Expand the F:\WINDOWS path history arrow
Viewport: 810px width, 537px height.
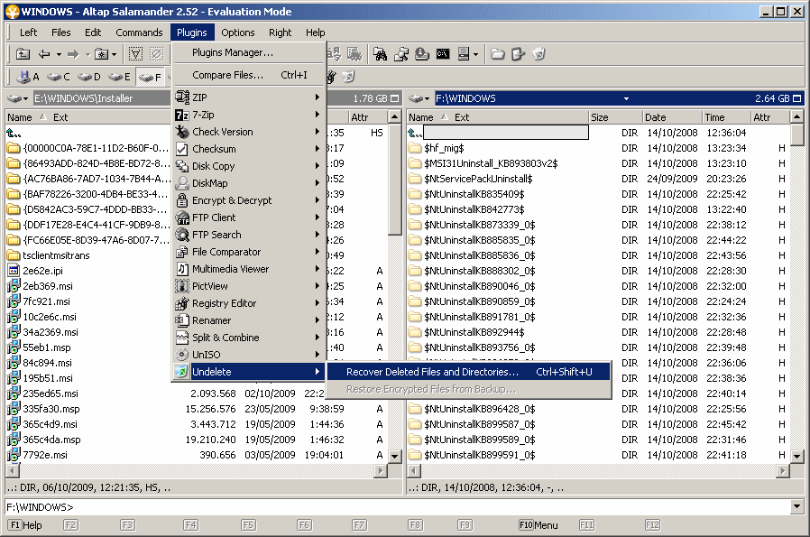pyautogui.click(x=626, y=98)
